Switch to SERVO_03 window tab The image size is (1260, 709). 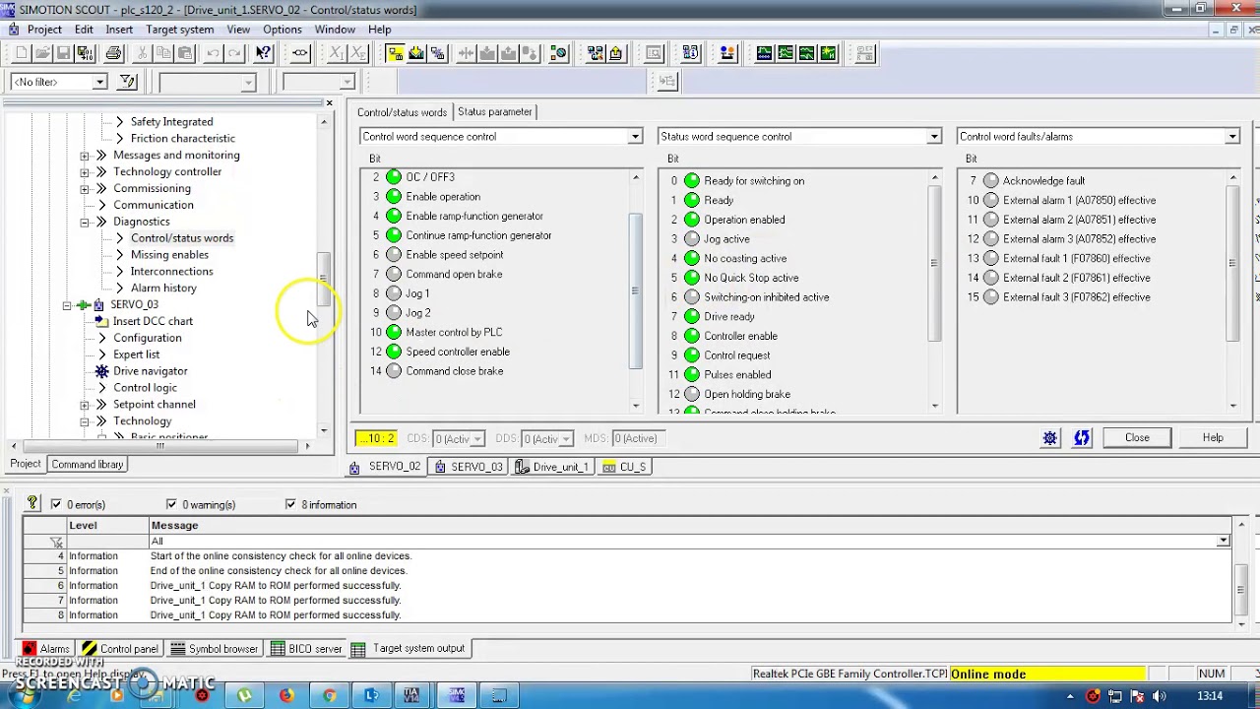[470, 467]
